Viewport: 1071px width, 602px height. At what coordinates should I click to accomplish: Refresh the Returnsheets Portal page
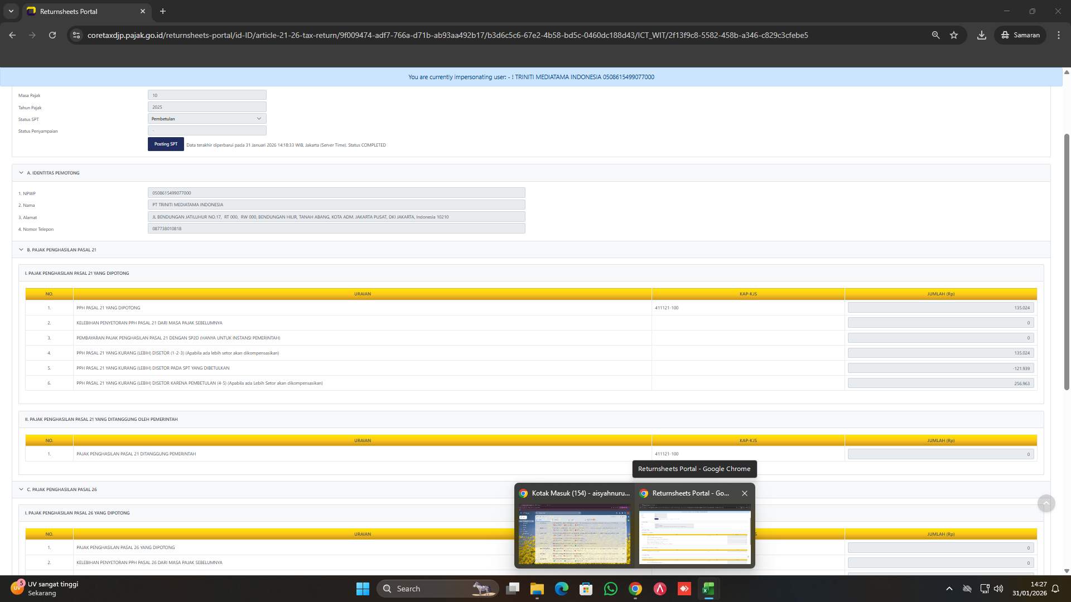coord(52,35)
